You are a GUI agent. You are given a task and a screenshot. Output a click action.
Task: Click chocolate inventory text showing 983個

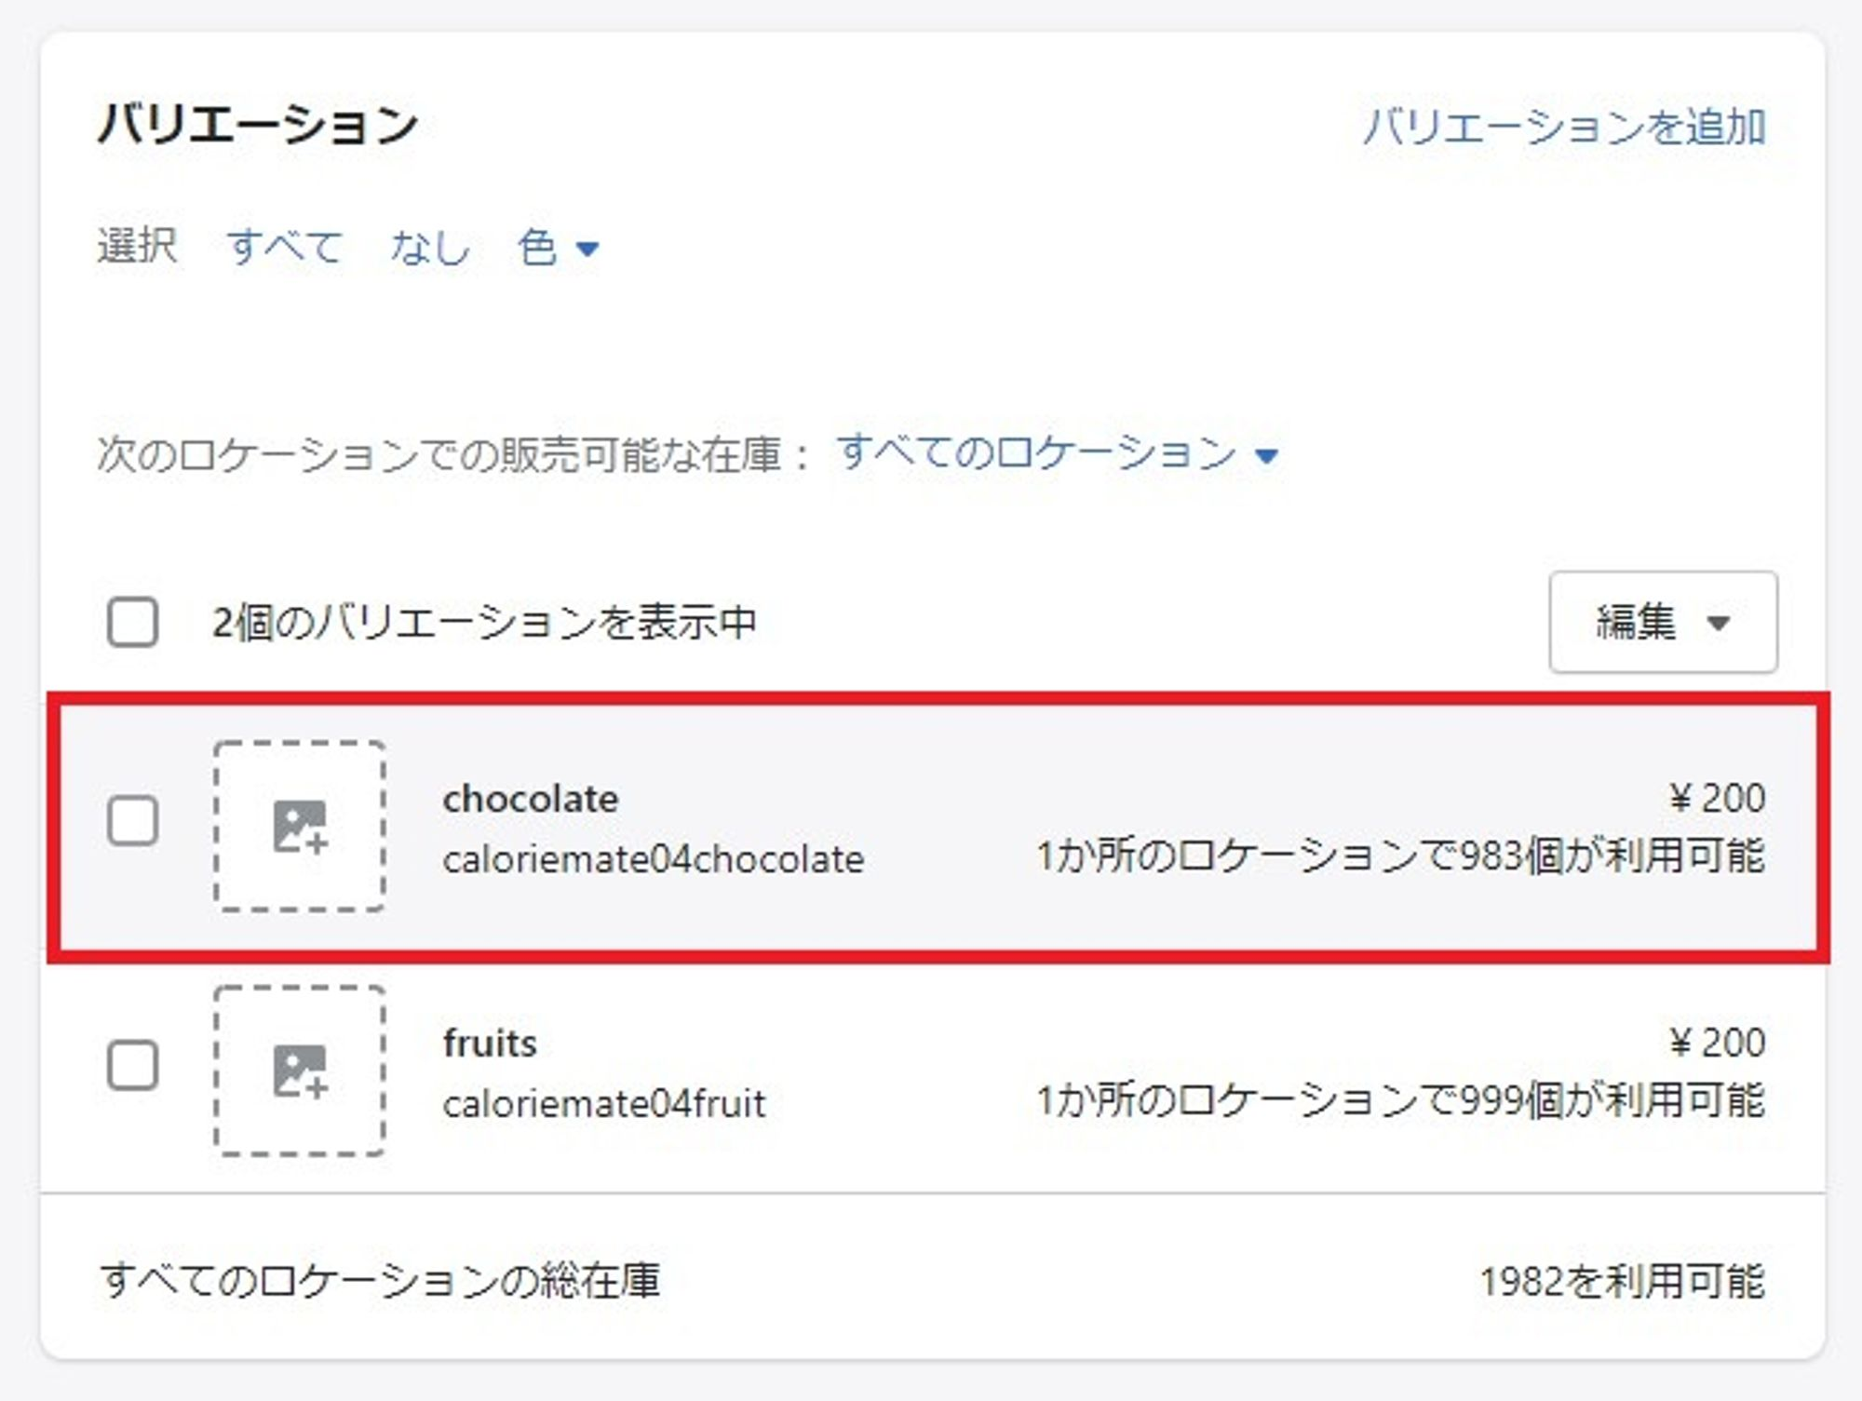pos(1400,856)
